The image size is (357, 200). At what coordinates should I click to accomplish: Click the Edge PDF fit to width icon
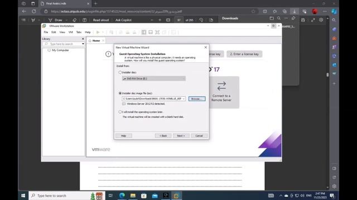tap(168, 20)
